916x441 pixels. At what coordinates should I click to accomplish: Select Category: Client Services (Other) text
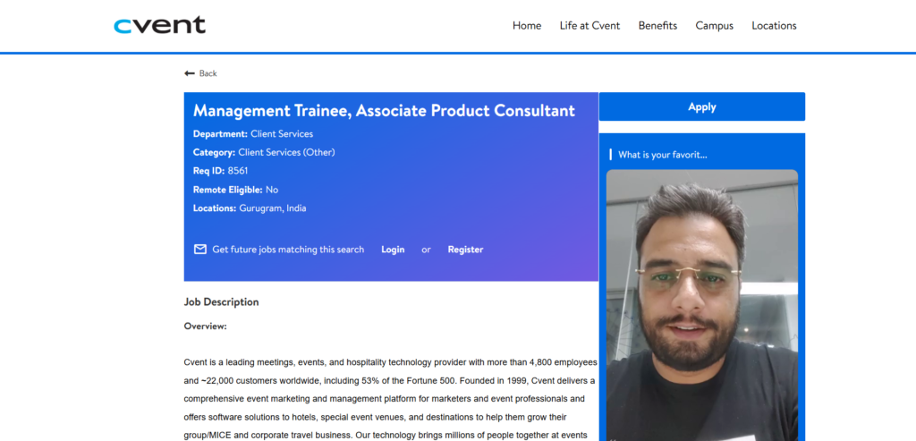[x=264, y=152]
